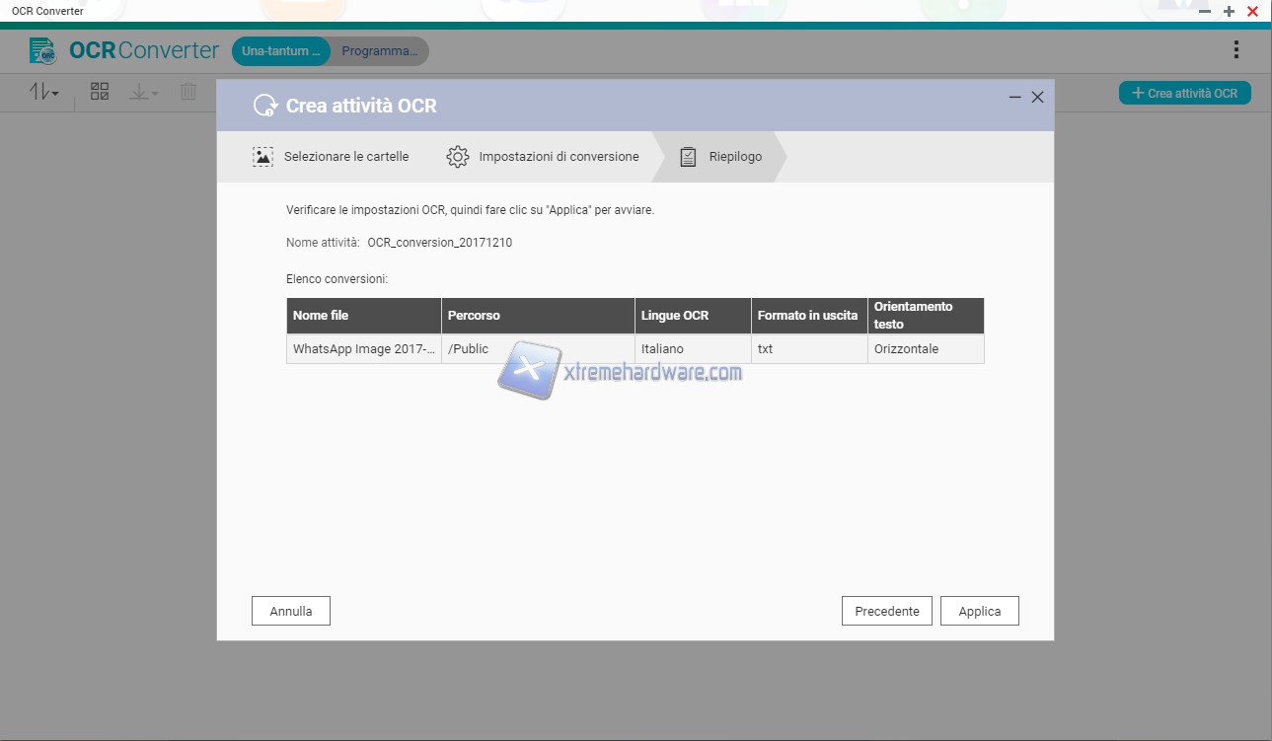Go to Selezionare le cartelle step
The width and height of the screenshot is (1272, 741).
click(331, 157)
